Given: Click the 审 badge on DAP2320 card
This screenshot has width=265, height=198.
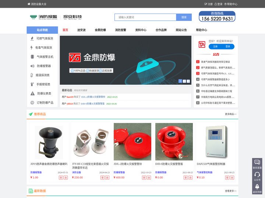Looking at the screenshot, I should (227, 177).
